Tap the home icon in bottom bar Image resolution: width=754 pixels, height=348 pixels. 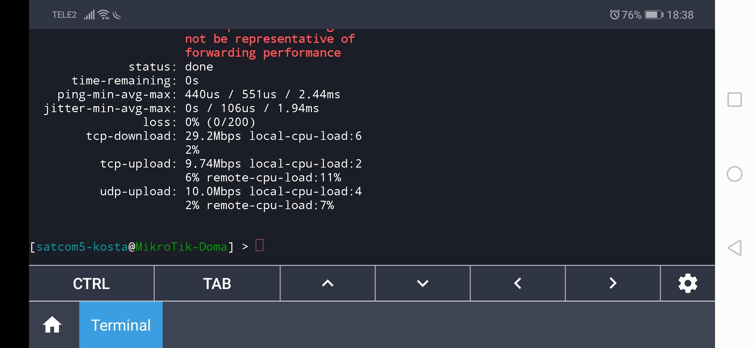click(52, 324)
